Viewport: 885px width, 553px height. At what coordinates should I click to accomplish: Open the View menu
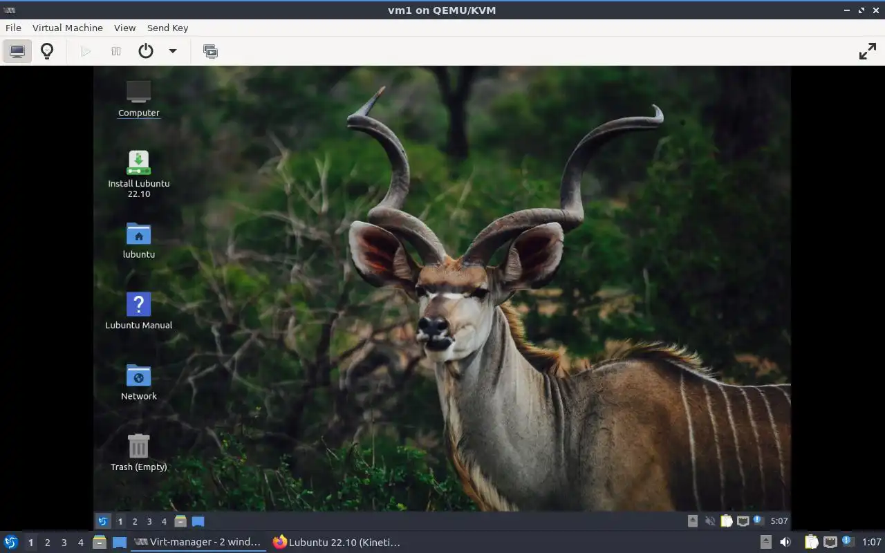tap(124, 28)
